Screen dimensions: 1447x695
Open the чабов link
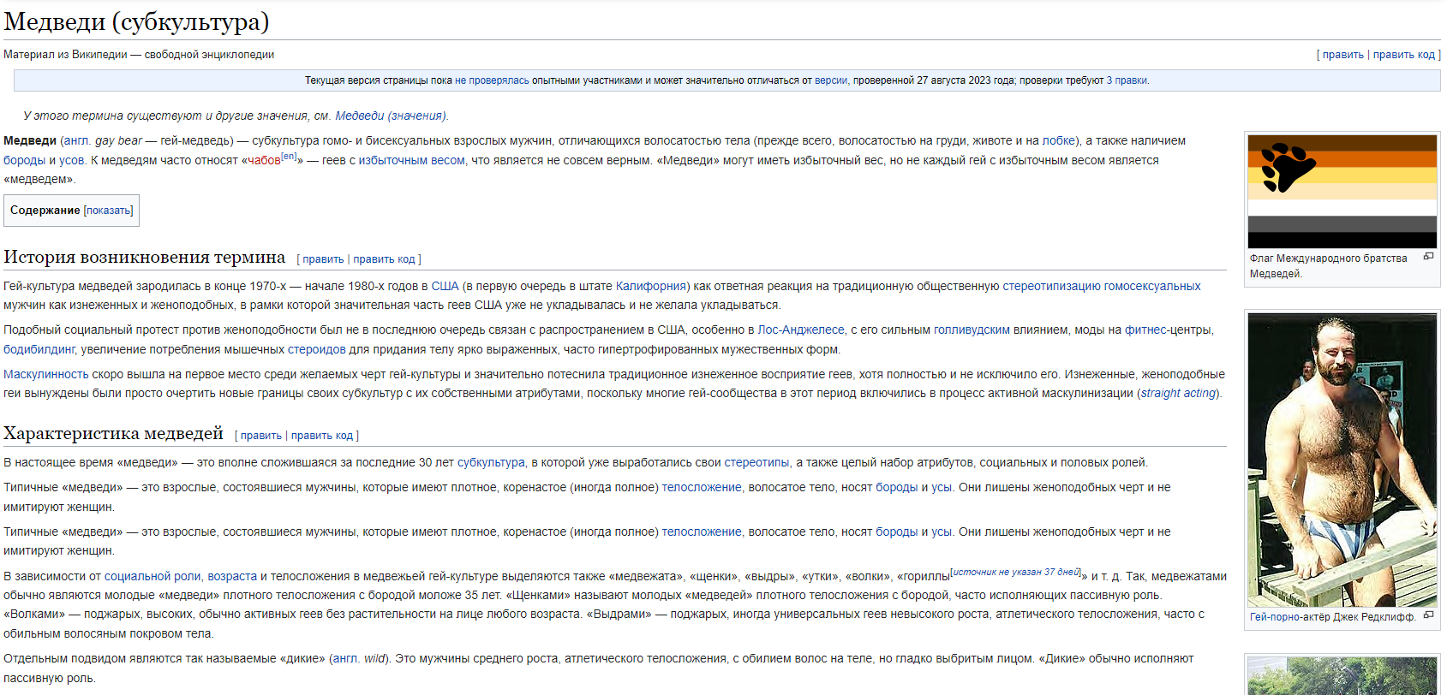(x=264, y=160)
